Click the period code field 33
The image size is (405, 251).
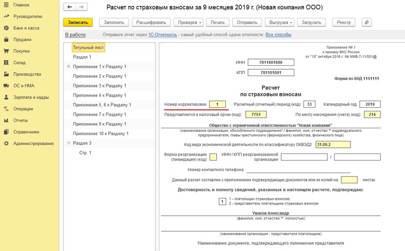coord(310,104)
